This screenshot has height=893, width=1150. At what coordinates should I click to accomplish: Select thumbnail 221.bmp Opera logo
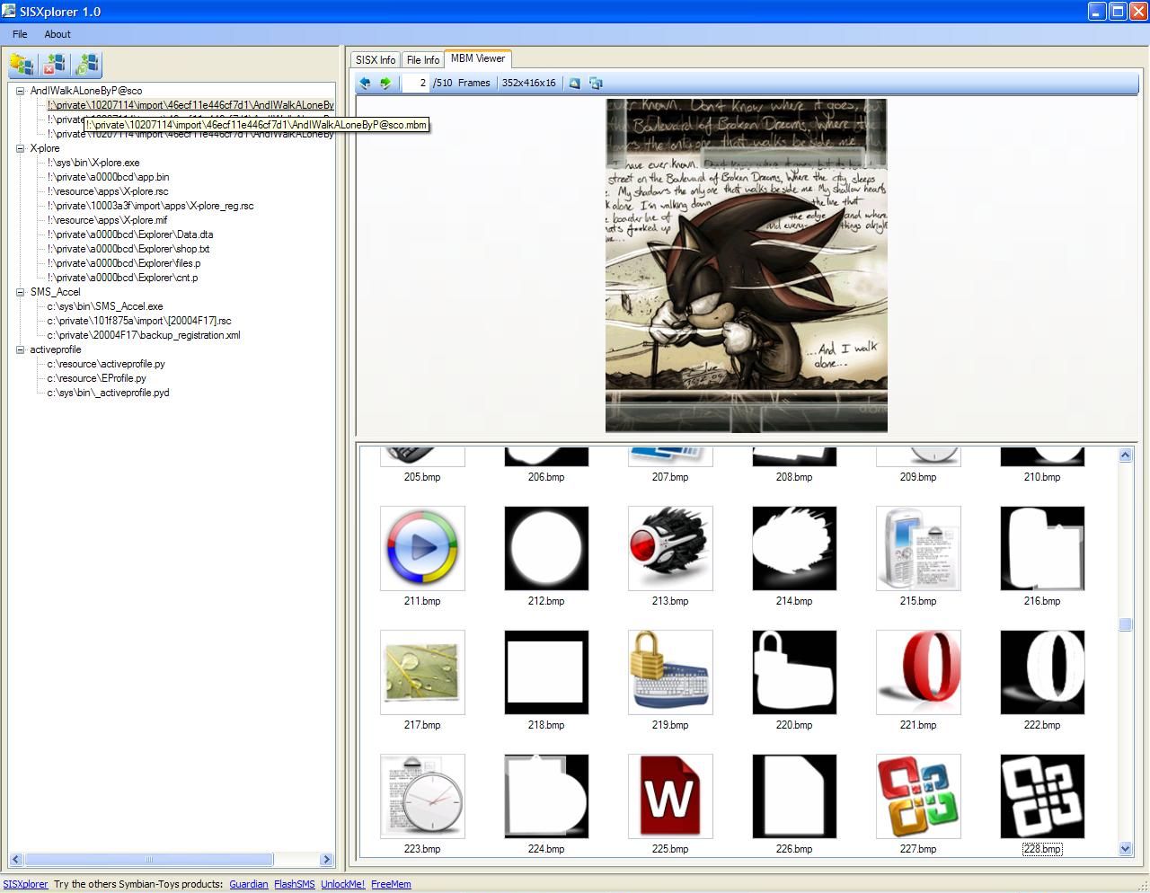coord(918,672)
